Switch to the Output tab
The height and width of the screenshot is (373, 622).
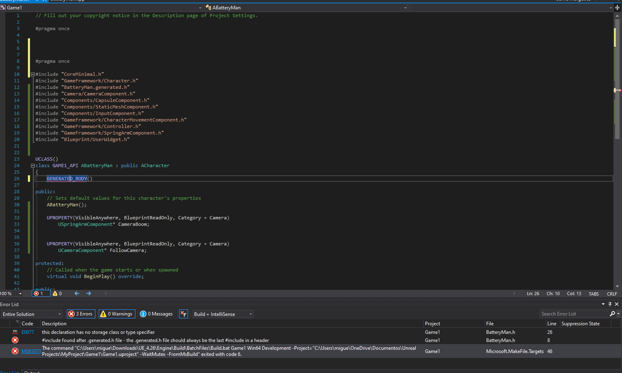[32, 372]
